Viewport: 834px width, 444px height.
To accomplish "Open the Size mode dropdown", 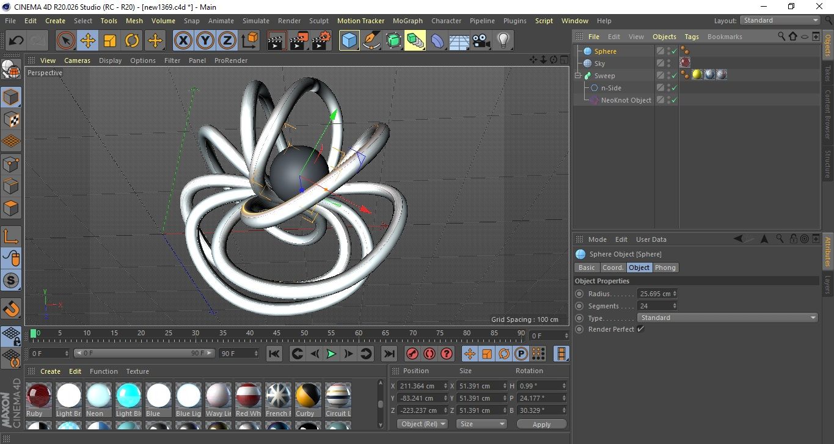I will coord(482,424).
